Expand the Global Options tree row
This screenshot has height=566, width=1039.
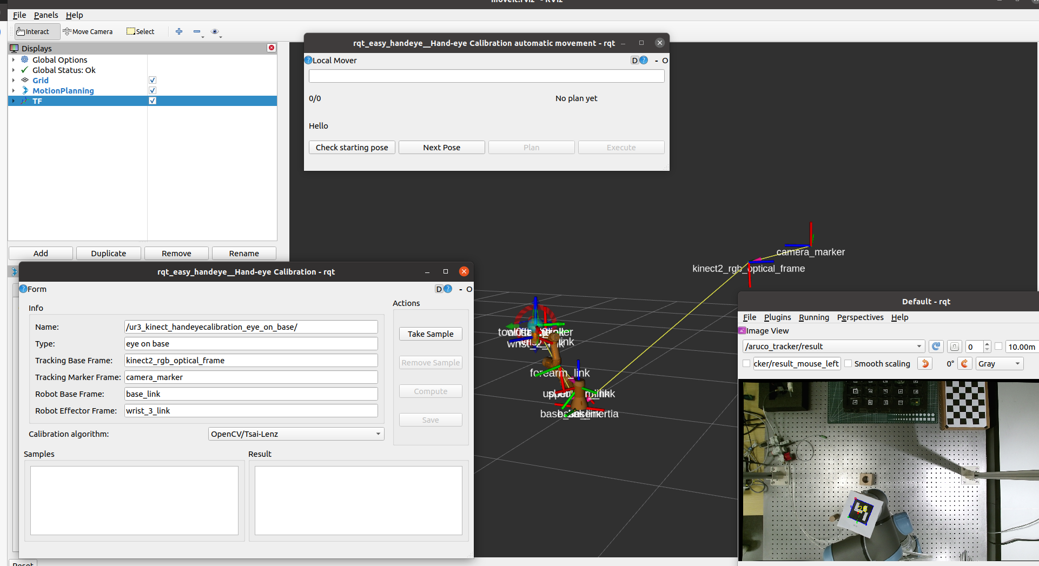(x=14, y=59)
